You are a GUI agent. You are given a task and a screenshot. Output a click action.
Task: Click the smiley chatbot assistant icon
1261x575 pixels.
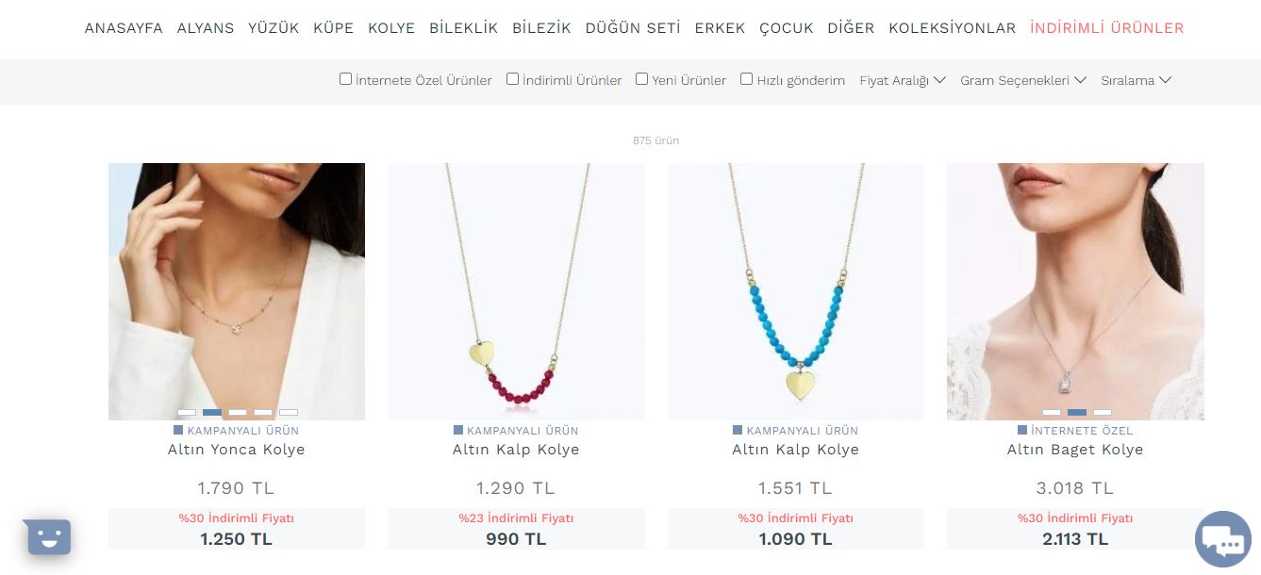[x=49, y=537]
